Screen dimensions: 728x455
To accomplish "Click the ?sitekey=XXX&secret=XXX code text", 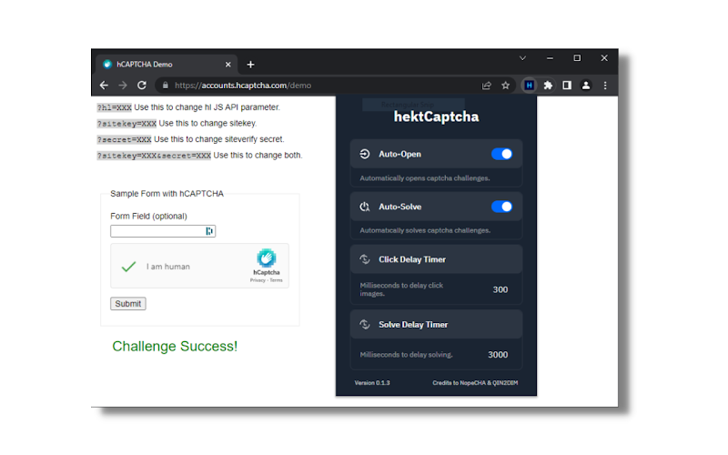I will tap(154, 156).
